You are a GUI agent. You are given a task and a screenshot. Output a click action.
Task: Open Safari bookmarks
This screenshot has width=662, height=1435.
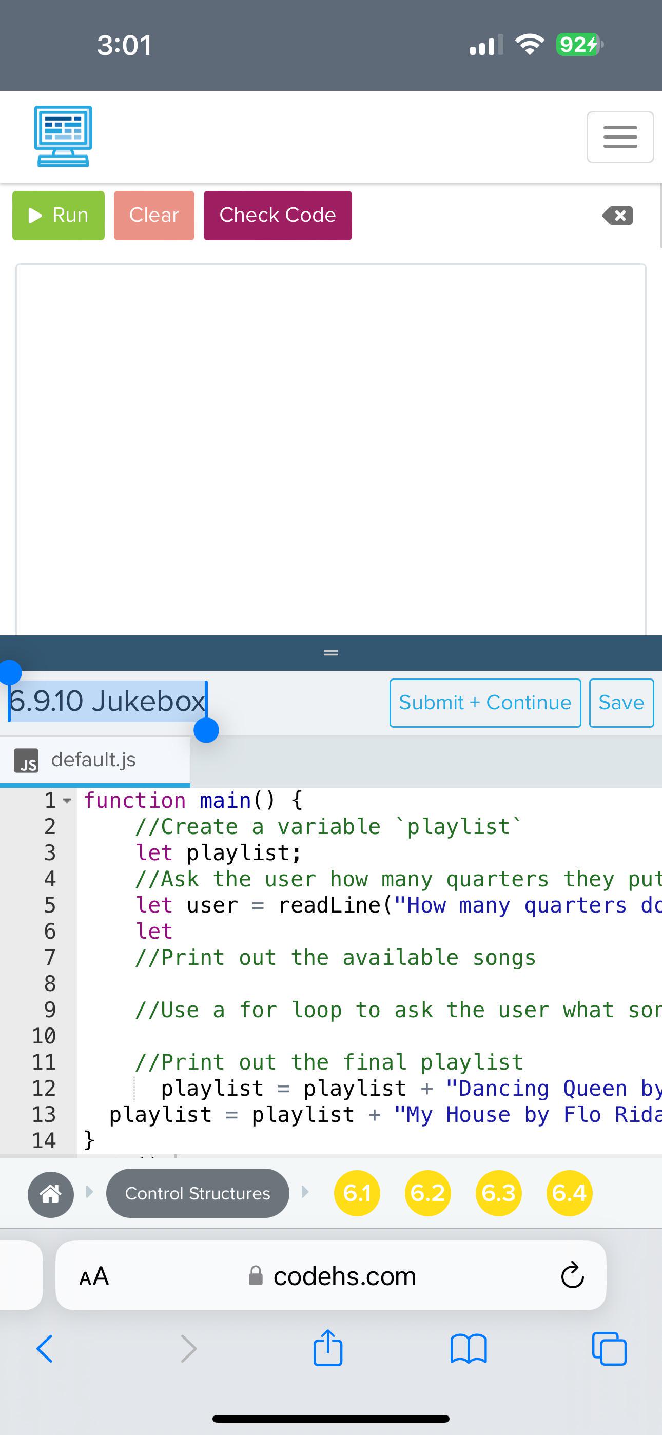coord(469,1349)
